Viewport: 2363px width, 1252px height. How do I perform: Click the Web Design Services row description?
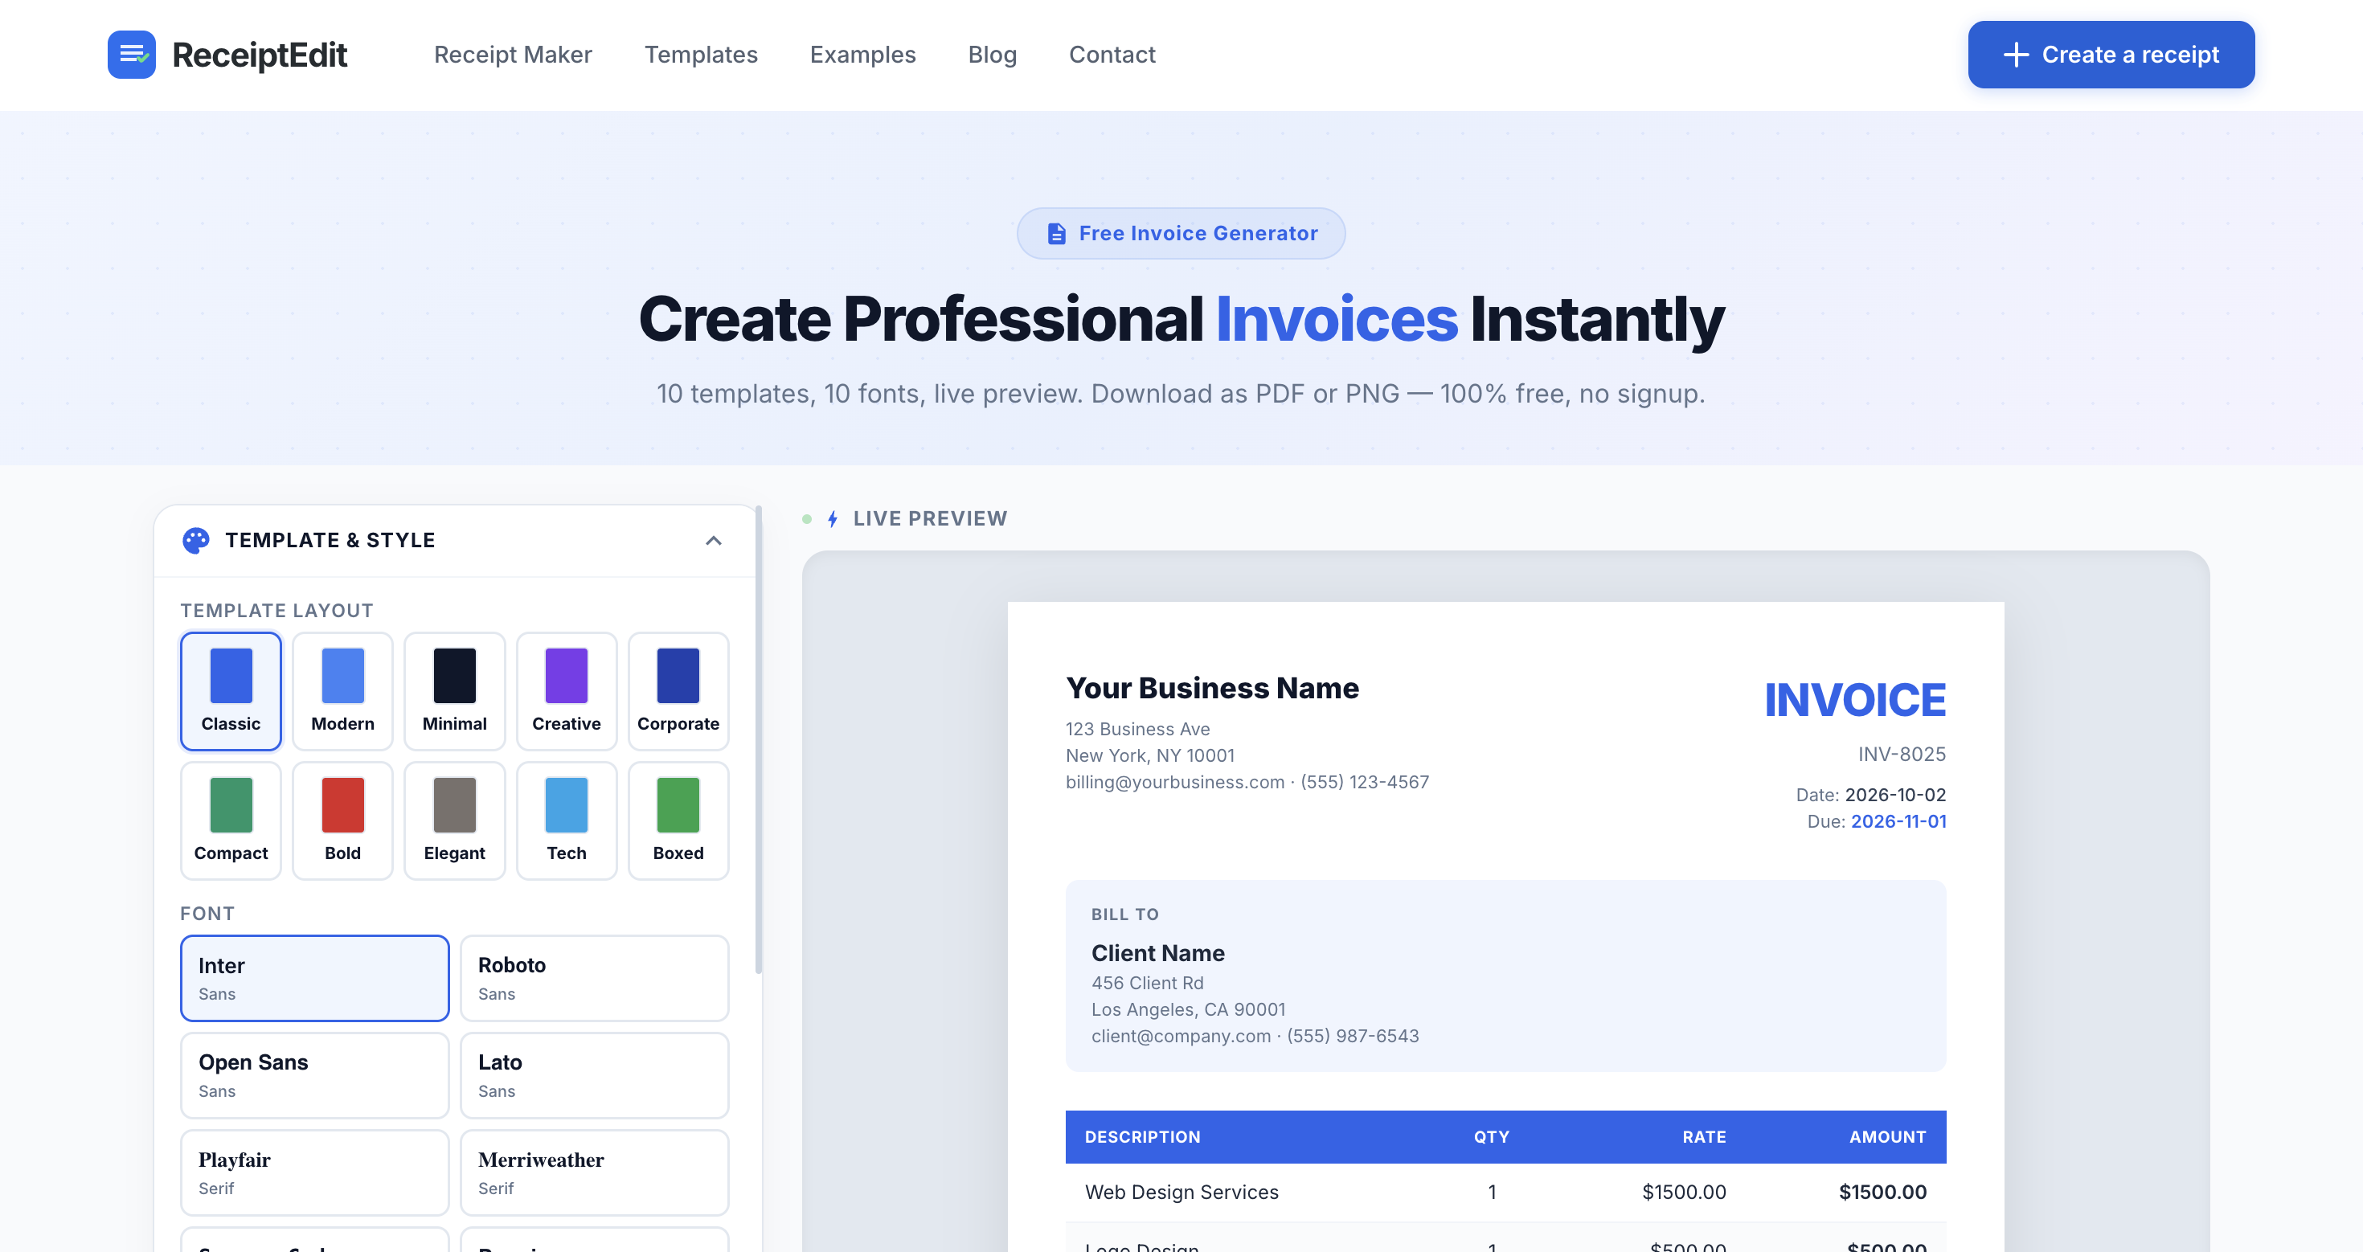point(1181,1192)
